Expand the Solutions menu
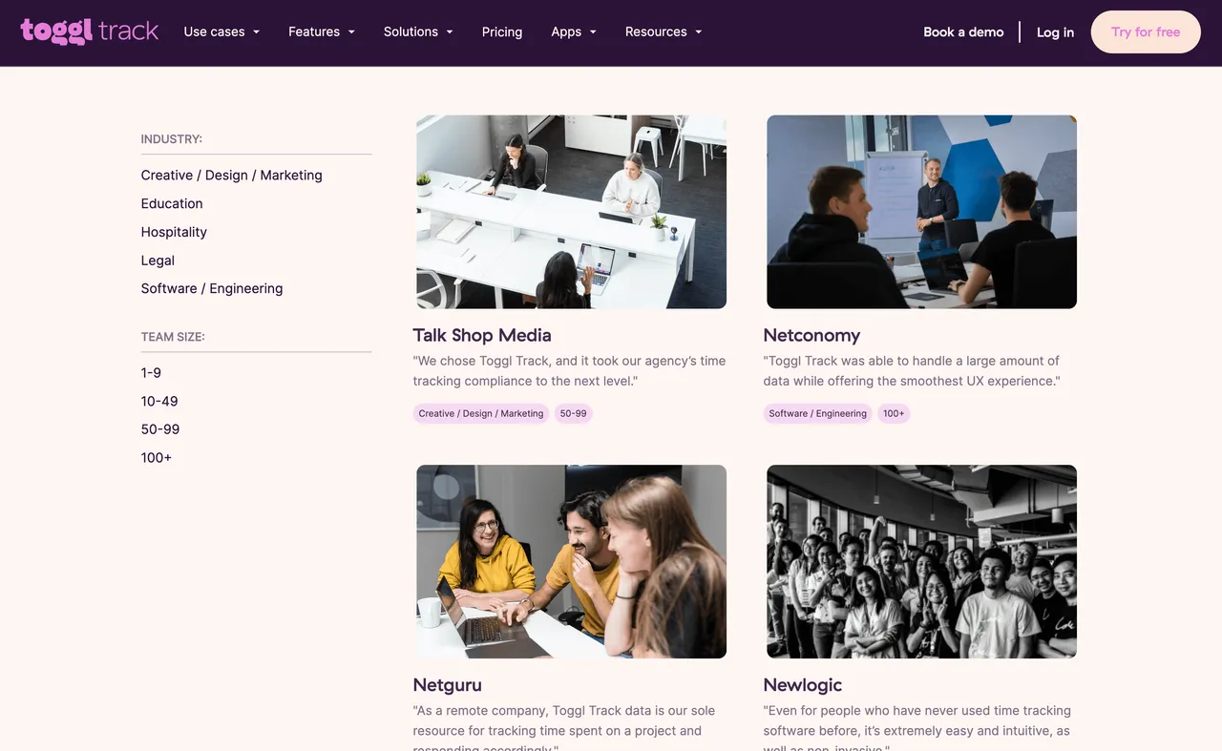 418,31
